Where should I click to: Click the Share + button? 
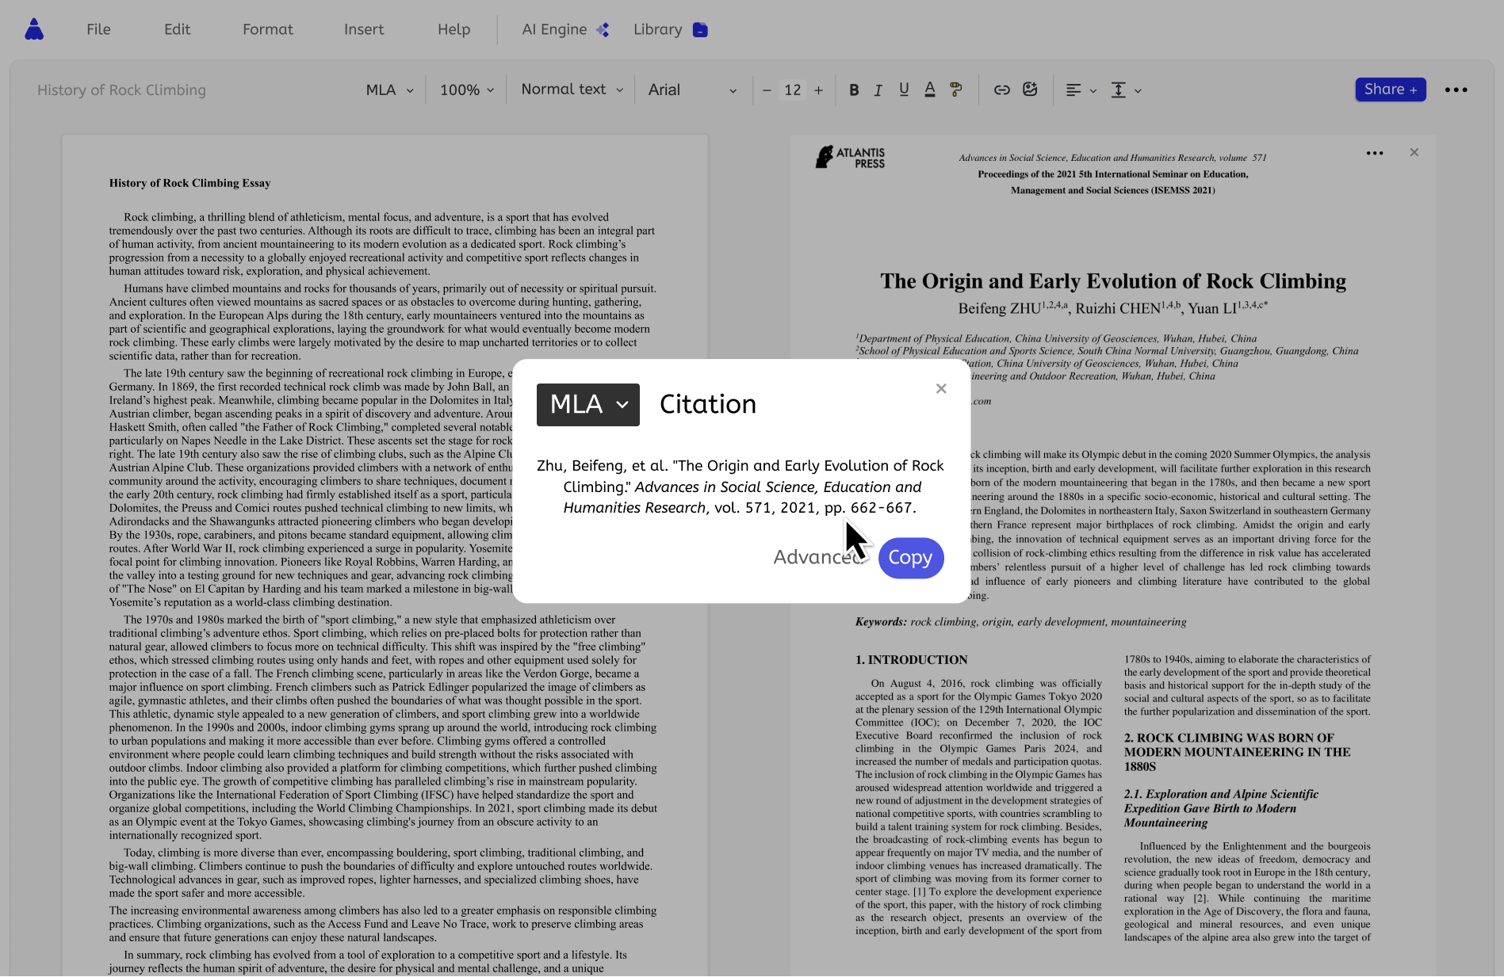(1390, 90)
